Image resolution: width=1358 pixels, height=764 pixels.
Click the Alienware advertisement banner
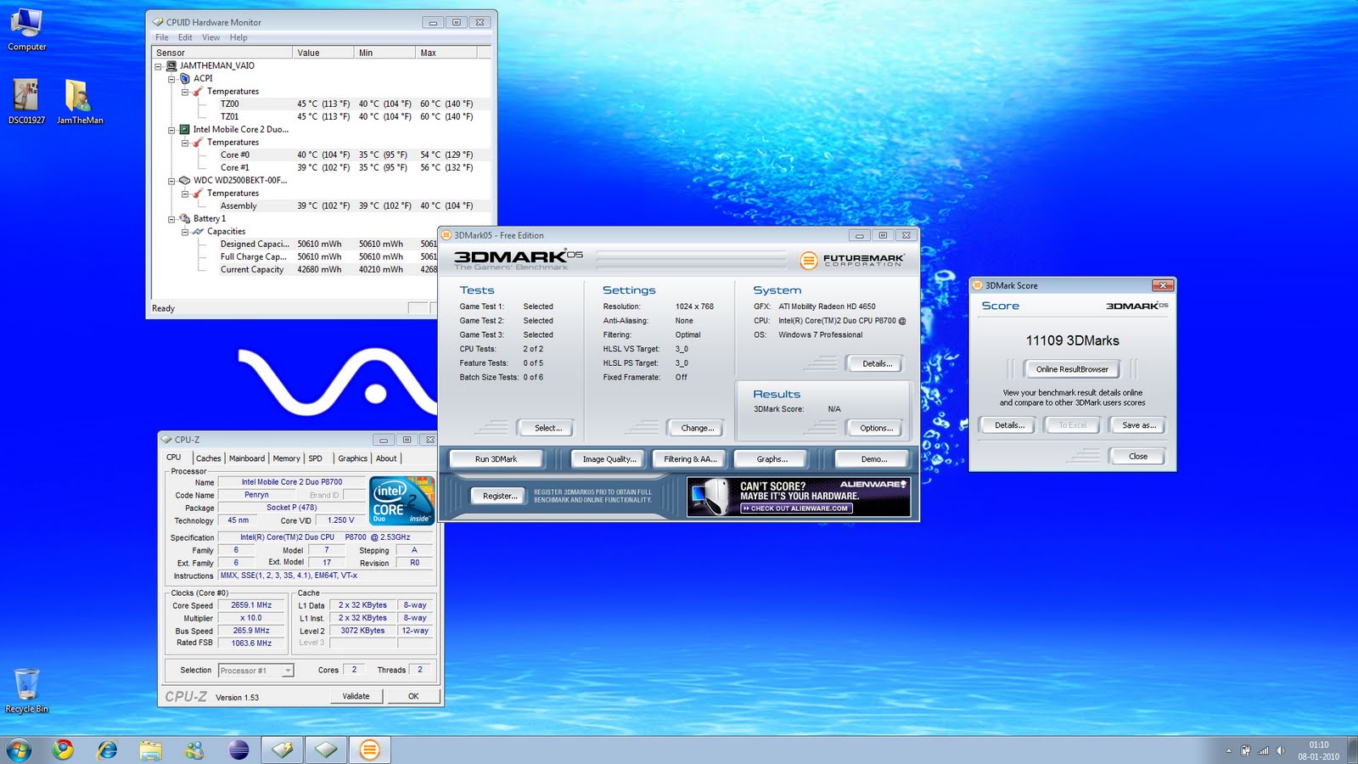pos(799,496)
